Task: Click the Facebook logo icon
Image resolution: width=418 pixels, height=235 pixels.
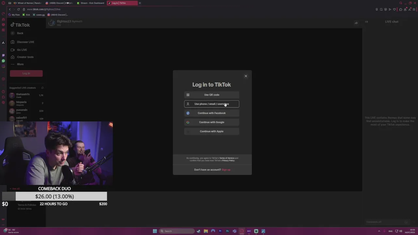Action: (188, 113)
